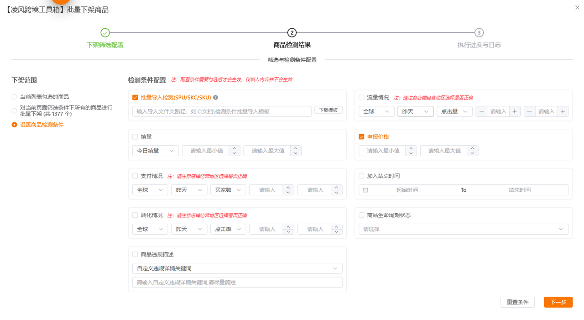Click the 检测条件配置 heading text
584x320 pixels.
pyautogui.click(x=147, y=80)
